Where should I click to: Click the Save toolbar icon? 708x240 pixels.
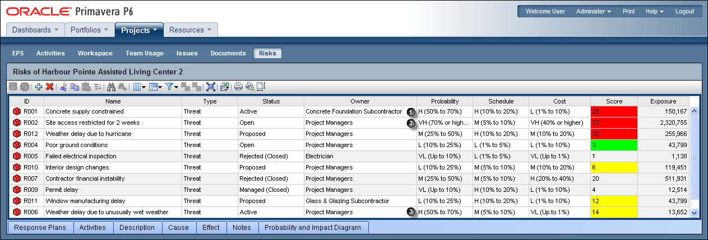coord(13,87)
